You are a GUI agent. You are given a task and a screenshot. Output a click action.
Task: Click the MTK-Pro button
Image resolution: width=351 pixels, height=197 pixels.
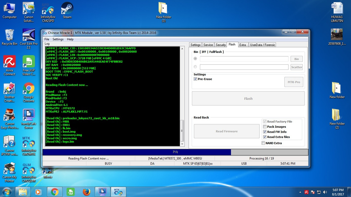pyautogui.click(x=294, y=82)
